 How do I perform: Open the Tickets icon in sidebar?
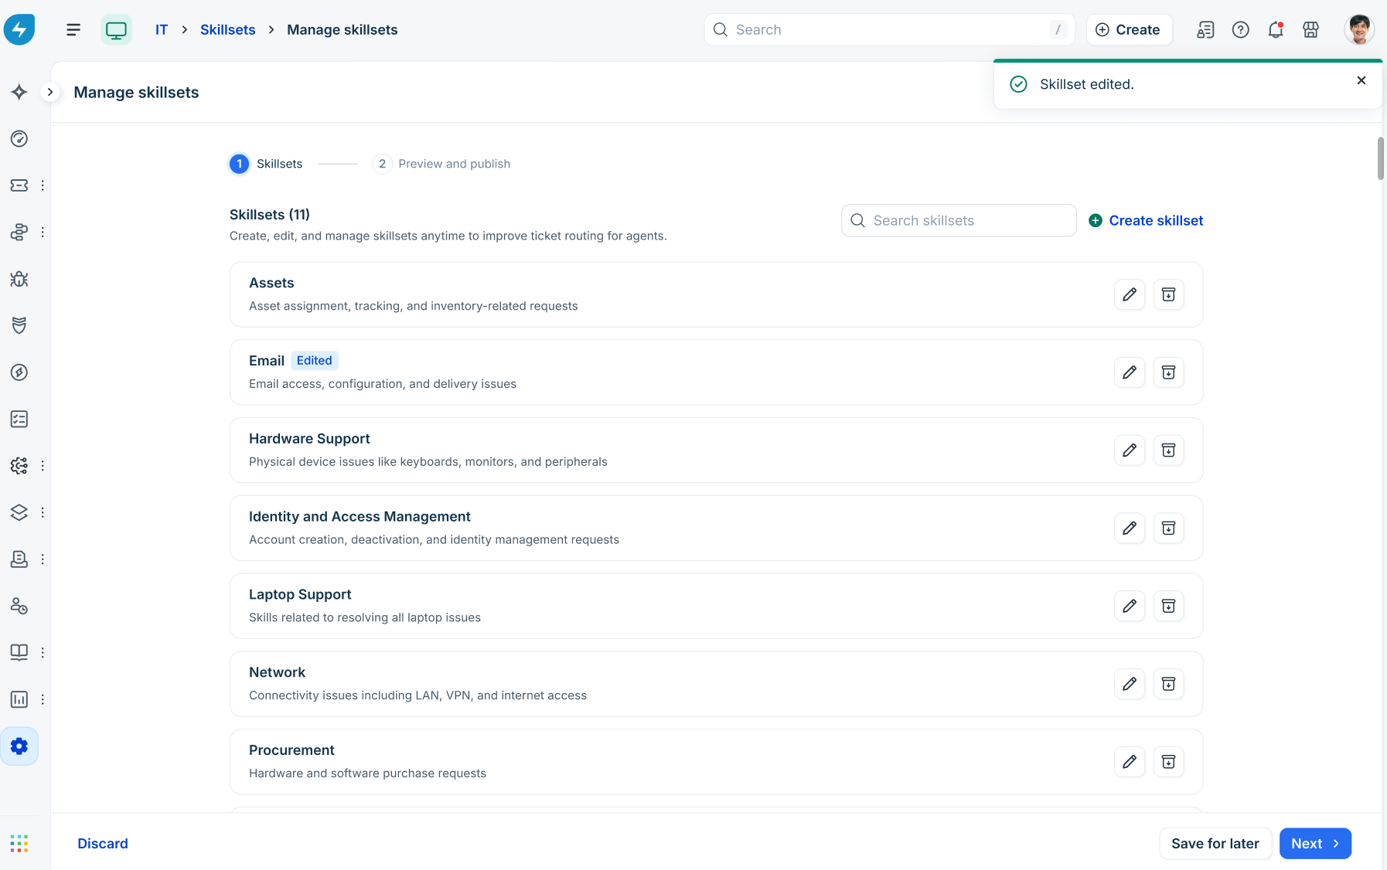point(19,185)
